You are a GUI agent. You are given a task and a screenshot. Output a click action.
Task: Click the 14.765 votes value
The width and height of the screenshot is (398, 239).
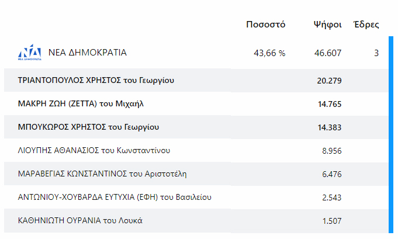(x=329, y=104)
